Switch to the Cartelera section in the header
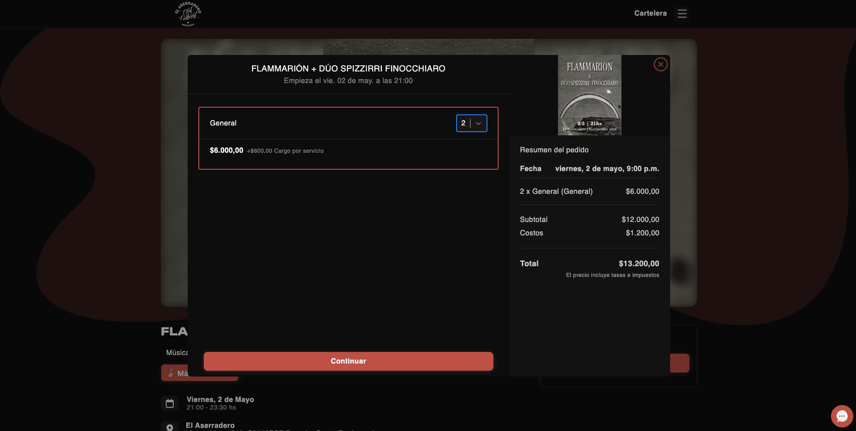Image resolution: width=856 pixels, height=431 pixels. (x=650, y=13)
